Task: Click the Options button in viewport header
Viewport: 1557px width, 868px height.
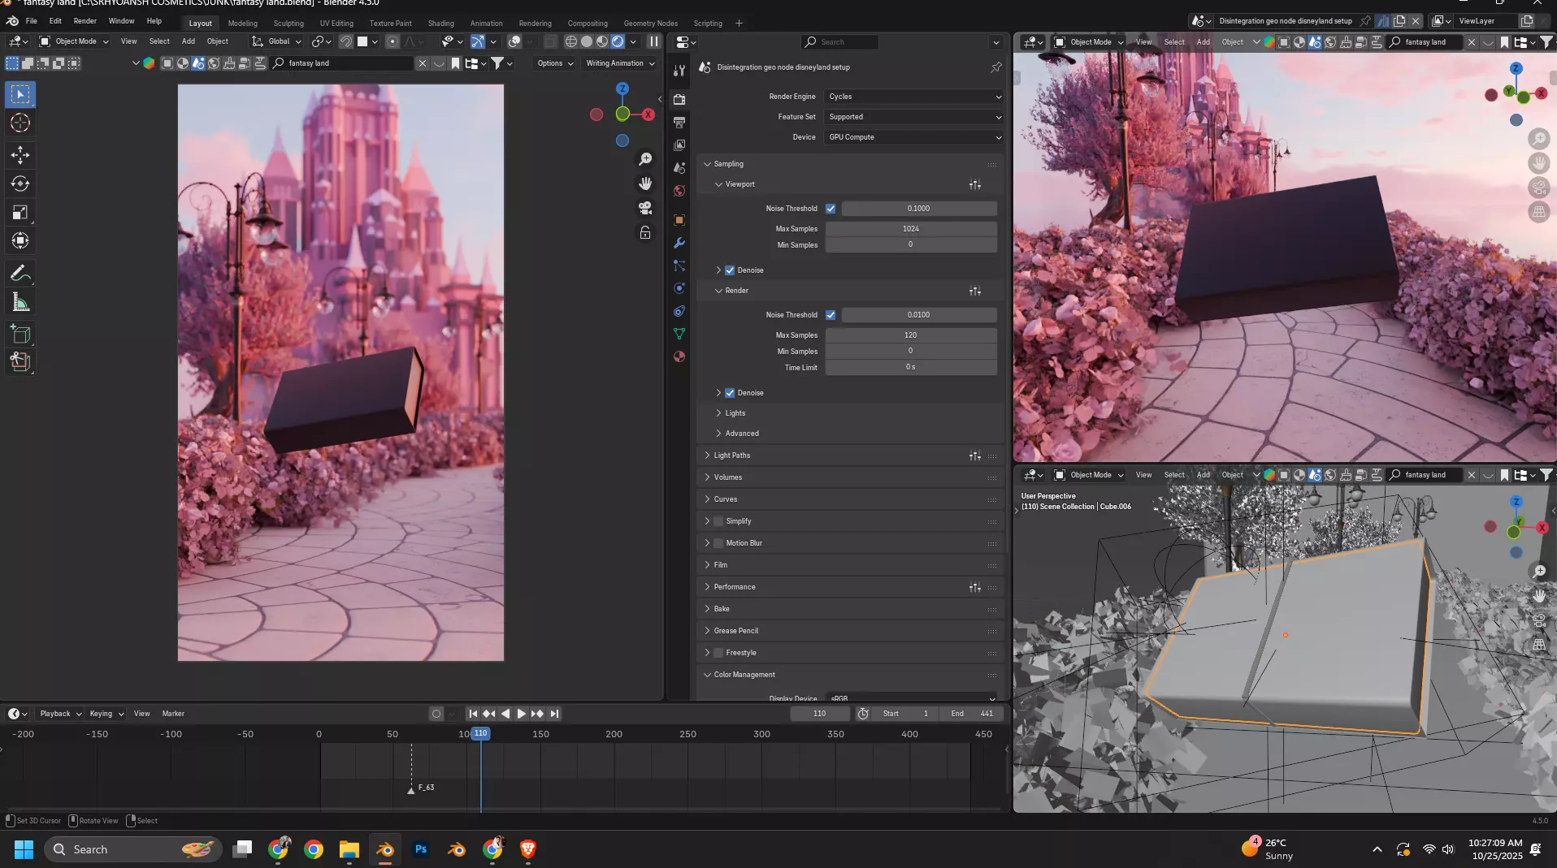Action: coord(555,63)
